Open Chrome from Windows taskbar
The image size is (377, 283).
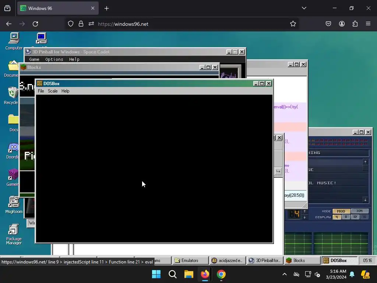coord(221,274)
